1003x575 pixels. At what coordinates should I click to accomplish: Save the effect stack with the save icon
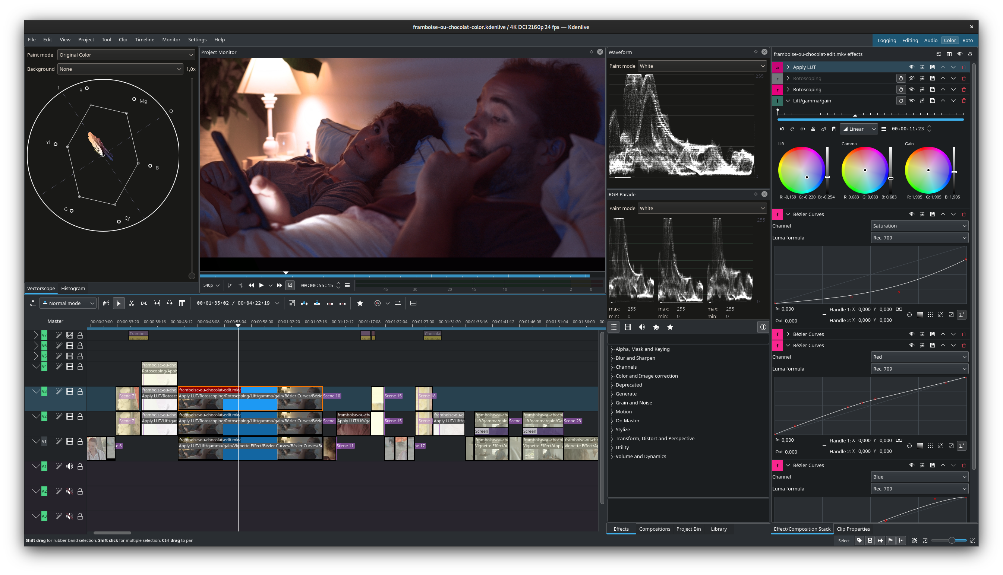point(938,54)
